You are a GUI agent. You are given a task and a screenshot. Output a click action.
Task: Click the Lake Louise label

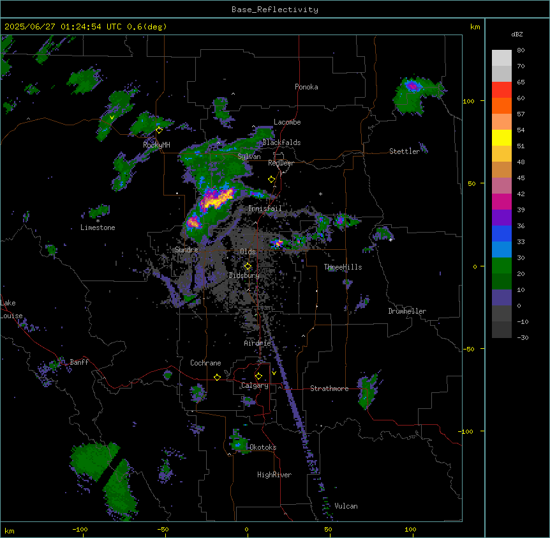point(11,309)
